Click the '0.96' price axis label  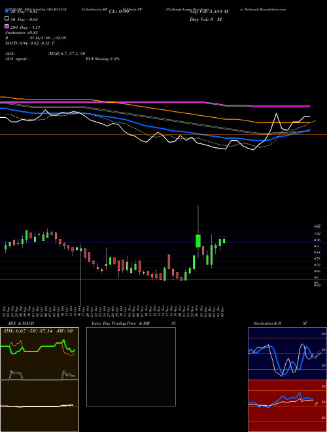[317, 240]
